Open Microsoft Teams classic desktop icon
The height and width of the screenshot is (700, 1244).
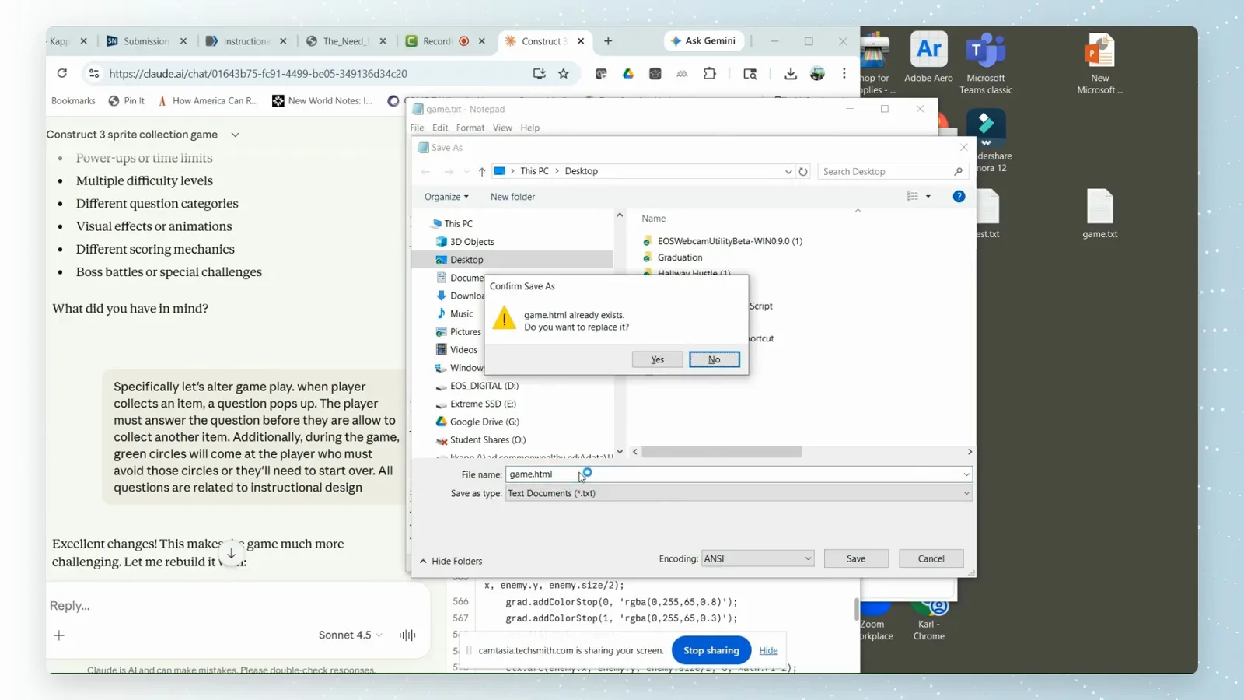click(986, 64)
